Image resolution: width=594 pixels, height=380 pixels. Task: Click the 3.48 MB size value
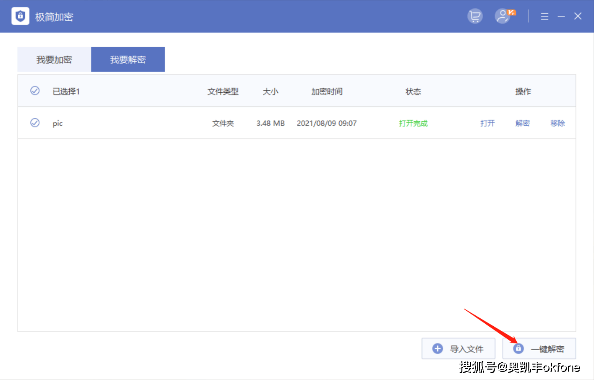(271, 123)
